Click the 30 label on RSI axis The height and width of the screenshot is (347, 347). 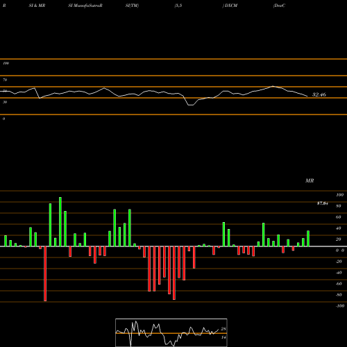click(5, 102)
